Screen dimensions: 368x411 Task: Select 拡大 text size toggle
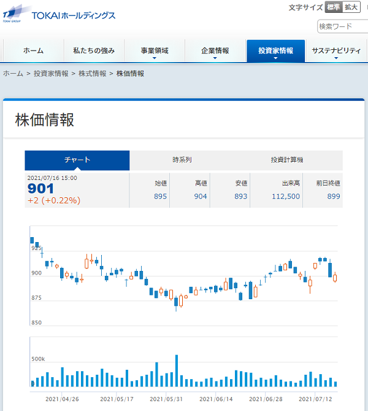click(x=351, y=7)
